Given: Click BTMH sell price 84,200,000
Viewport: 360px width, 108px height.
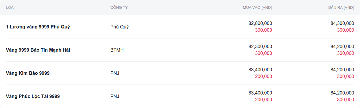Looking at the screenshot, I should pos(342,46).
